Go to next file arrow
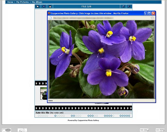 coord(129,6)
